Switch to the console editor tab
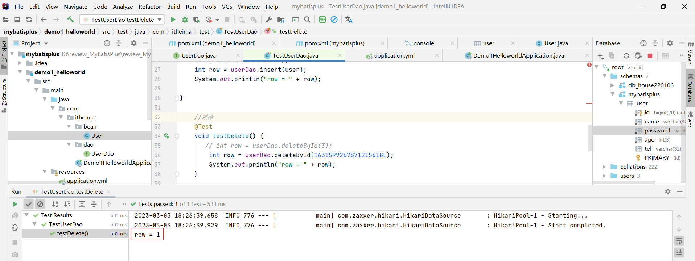This screenshot has height=261, width=695. tap(423, 43)
